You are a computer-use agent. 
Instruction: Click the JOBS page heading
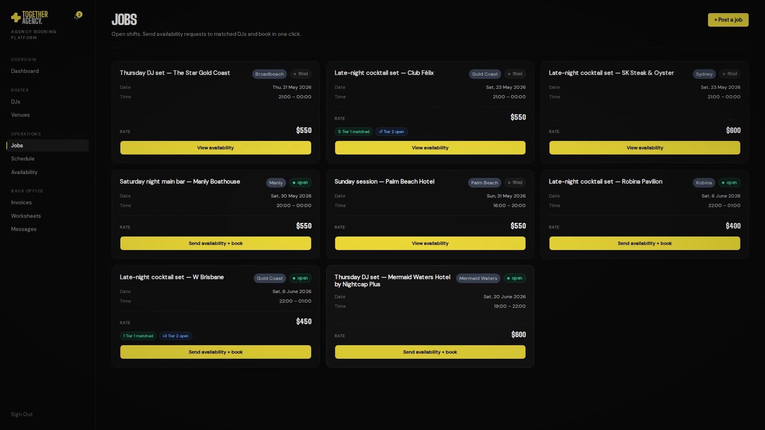(124, 20)
